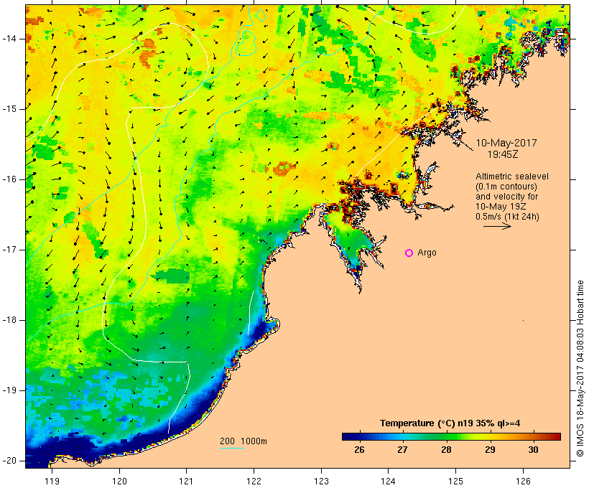Click the temperature colorbar
The image size is (589, 488).
coord(451,436)
